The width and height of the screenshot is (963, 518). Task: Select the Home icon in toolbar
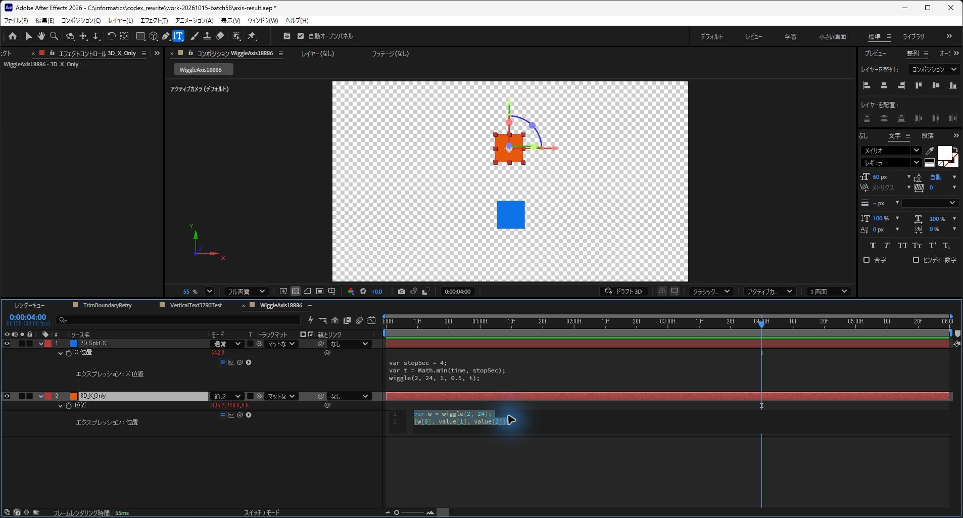(x=13, y=36)
